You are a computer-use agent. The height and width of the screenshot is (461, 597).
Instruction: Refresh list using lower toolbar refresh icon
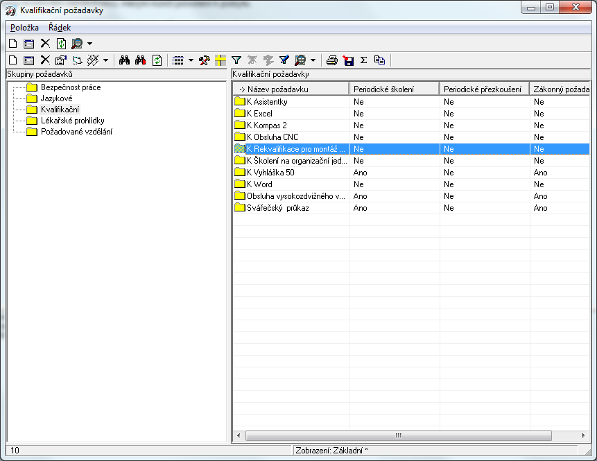(x=157, y=60)
